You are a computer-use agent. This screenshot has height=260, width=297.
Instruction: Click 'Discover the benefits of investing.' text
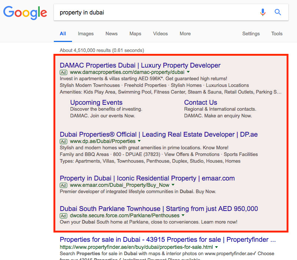pos(106,109)
